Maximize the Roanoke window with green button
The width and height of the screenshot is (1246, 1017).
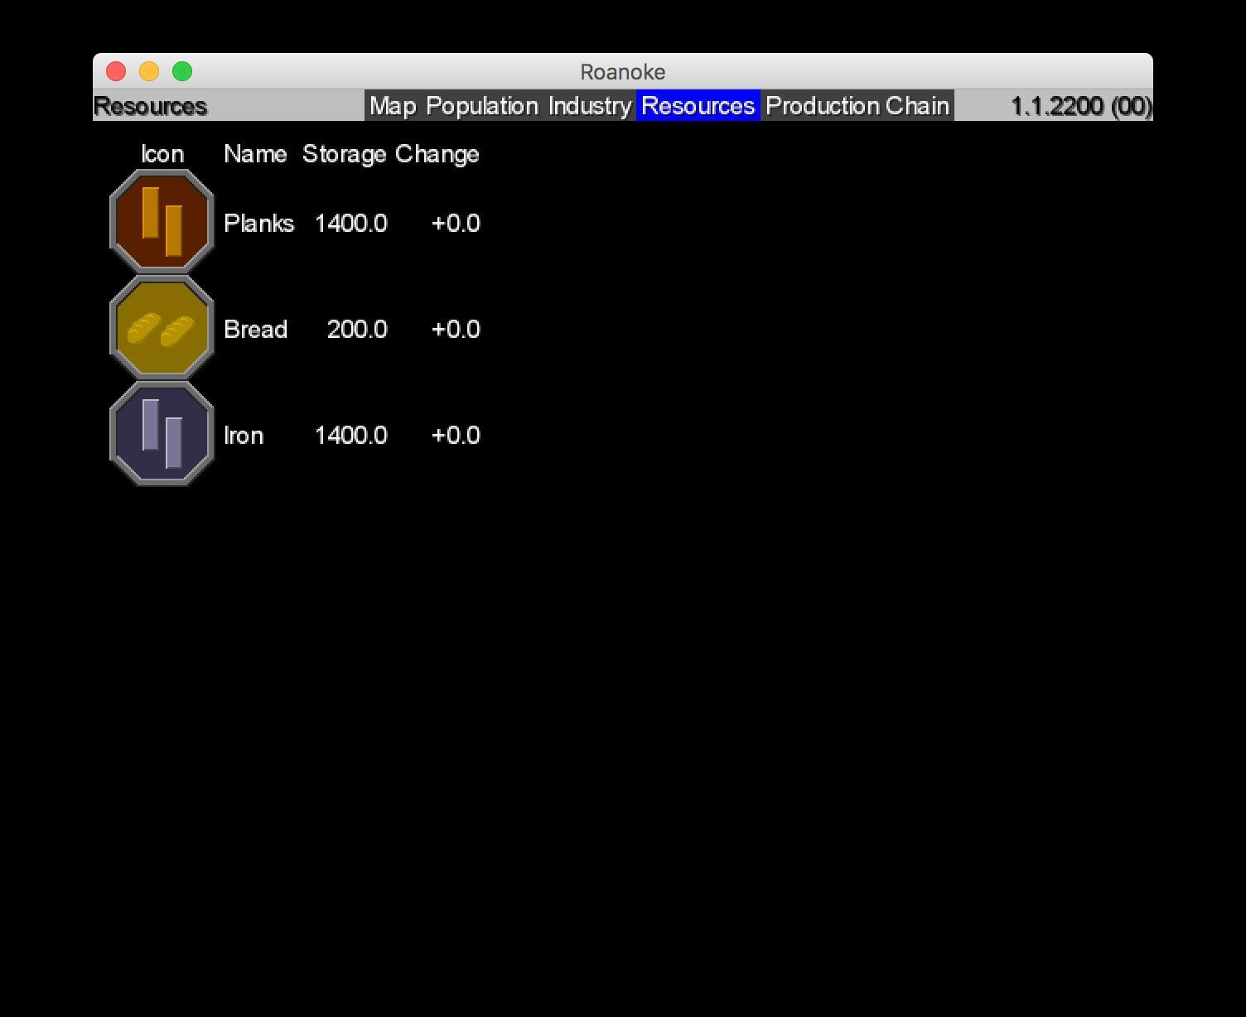(x=182, y=71)
